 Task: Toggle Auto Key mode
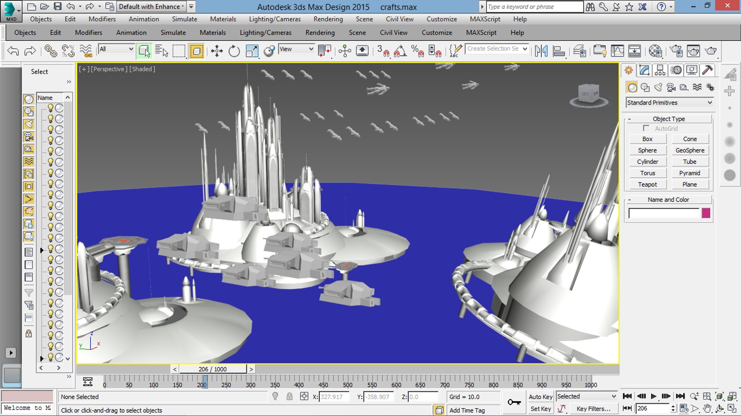(x=540, y=397)
